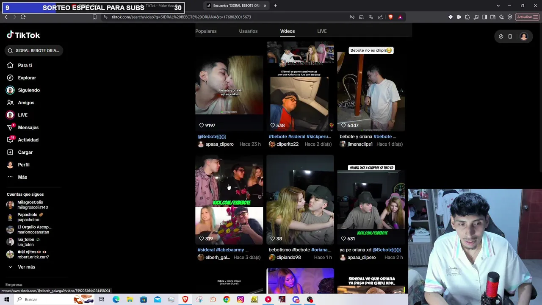Switch to the Populares tab
The width and height of the screenshot is (542, 305).
click(206, 31)
